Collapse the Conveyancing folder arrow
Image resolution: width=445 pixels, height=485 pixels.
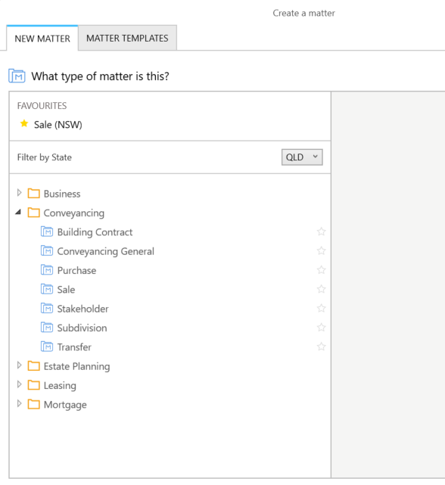click(x=19, y=212)
